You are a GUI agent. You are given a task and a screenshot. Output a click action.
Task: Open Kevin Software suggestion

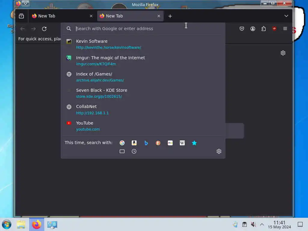(x=143, y=44)
